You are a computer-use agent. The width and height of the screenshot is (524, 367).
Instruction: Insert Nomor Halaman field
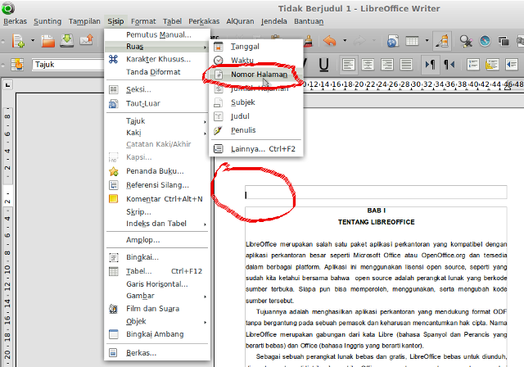coord(256,75)
